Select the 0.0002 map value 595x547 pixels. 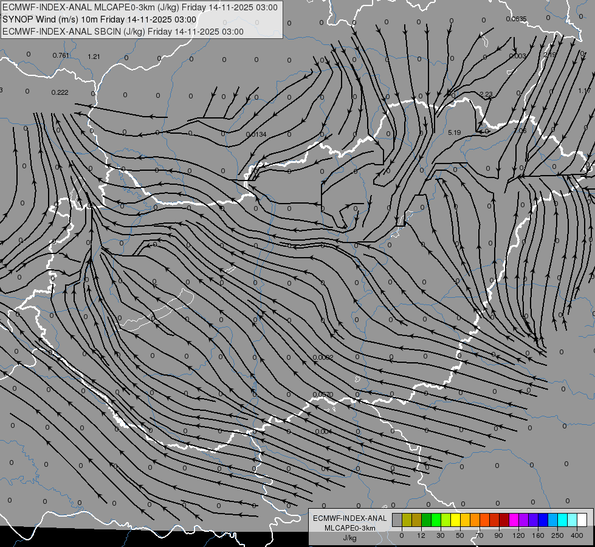[x=323, y=357]
